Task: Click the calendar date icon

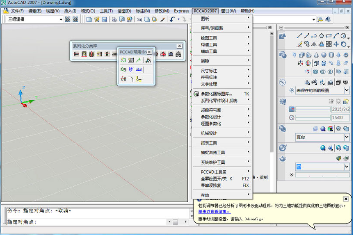Action: coord(292,109)
